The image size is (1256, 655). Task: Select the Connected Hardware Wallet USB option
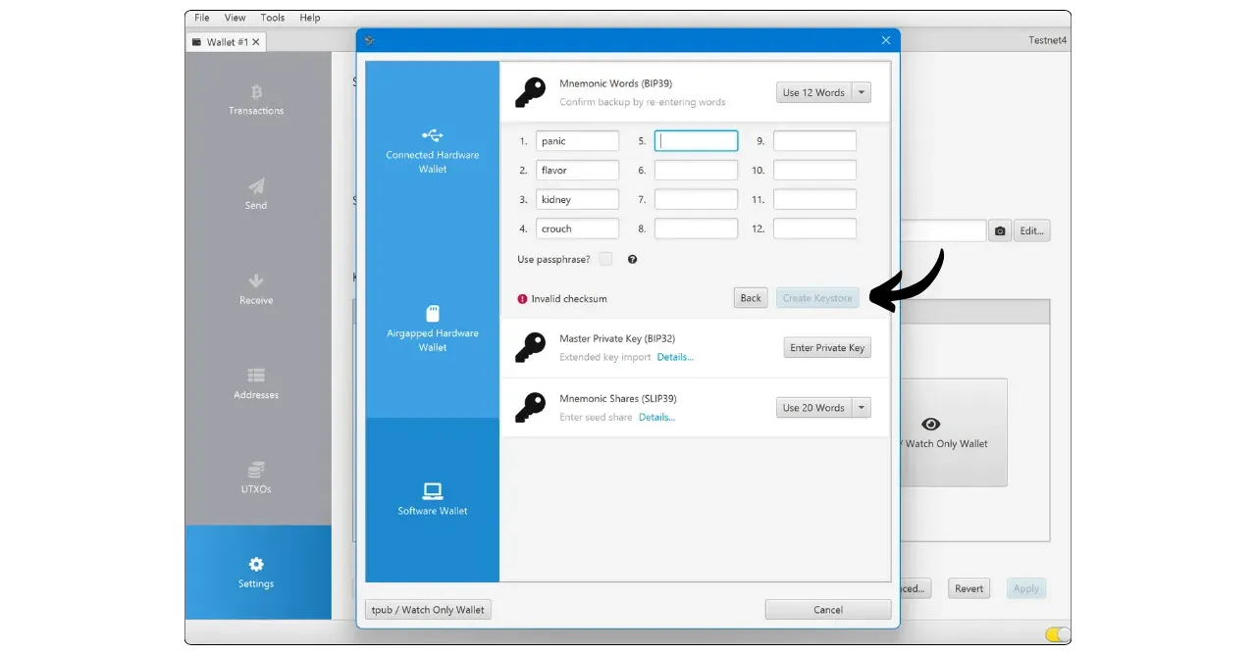point(433,149)
